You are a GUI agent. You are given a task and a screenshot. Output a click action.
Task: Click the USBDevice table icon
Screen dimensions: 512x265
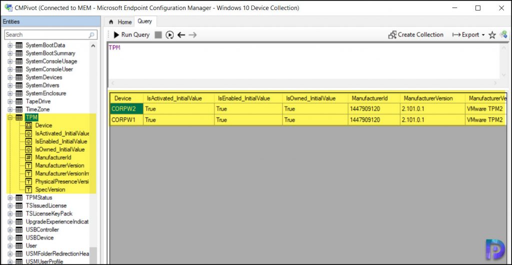tap(19, 237)
